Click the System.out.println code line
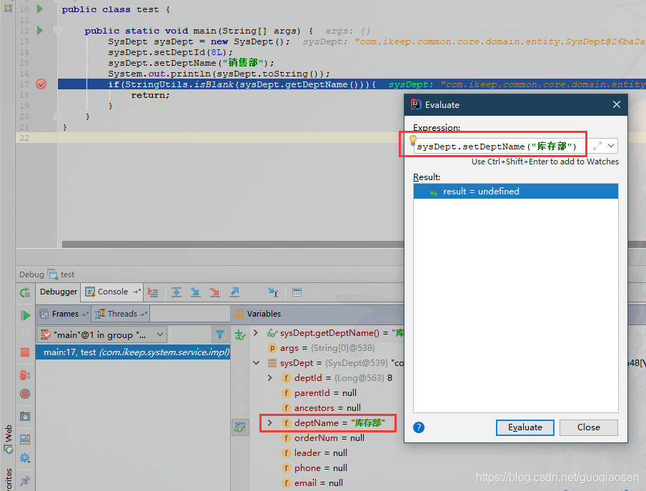646x491 pixels. 219,74
